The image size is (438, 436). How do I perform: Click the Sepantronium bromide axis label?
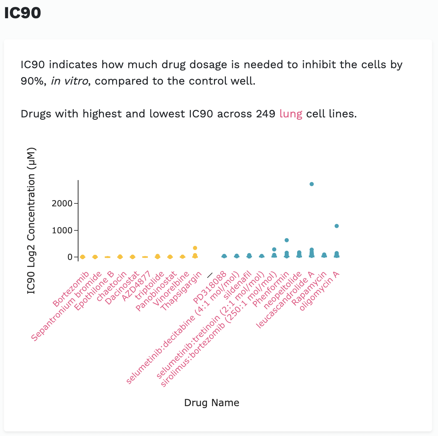point(67,306)
